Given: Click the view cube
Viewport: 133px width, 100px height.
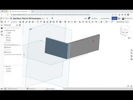Looking at the screenshot, I should 125,32.
